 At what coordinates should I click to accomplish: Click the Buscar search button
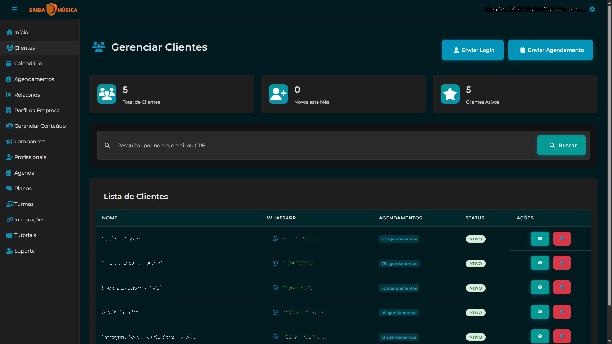point(561,145)
